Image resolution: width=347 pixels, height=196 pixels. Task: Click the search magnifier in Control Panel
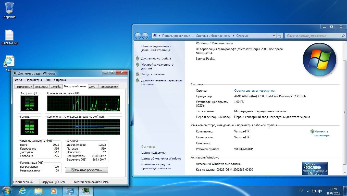point(343,36)
